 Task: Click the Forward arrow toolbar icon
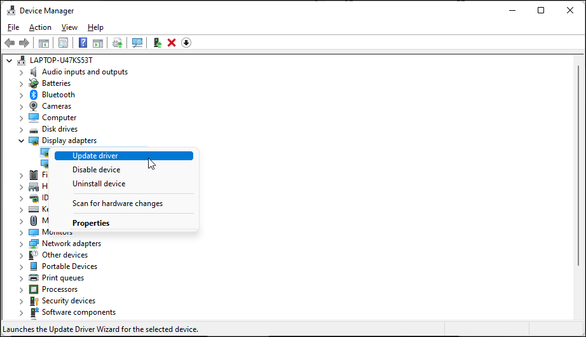[x=24, y=43]
